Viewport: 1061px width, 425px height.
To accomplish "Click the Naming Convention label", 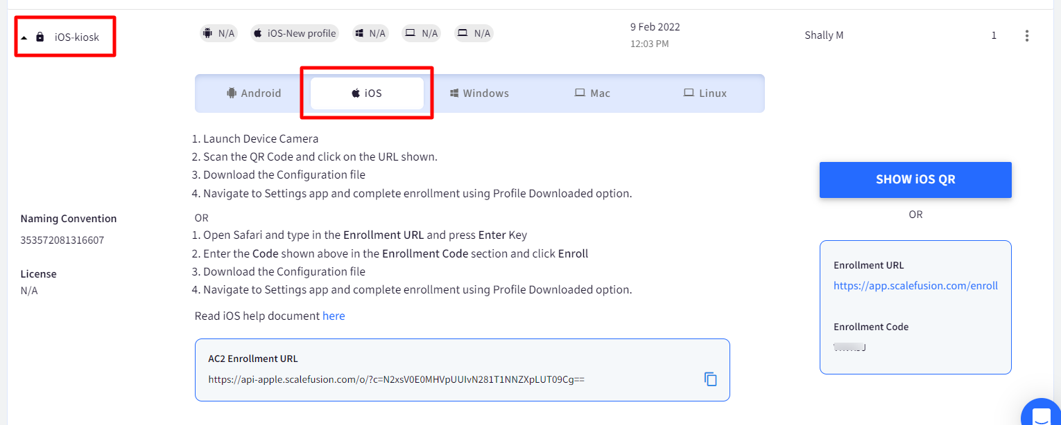I will point(69,219).
